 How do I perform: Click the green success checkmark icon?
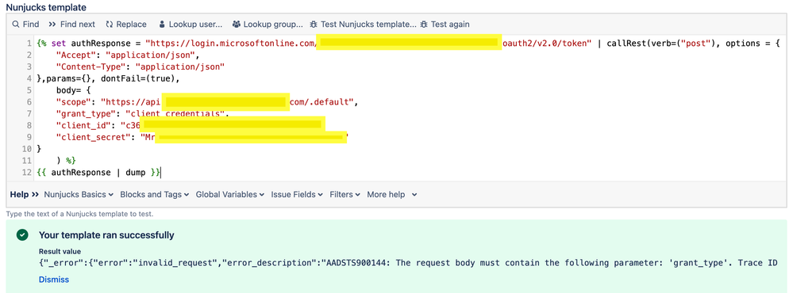pos(21,235)
